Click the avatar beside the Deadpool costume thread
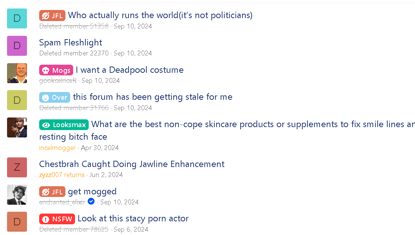 coord(17,73)
